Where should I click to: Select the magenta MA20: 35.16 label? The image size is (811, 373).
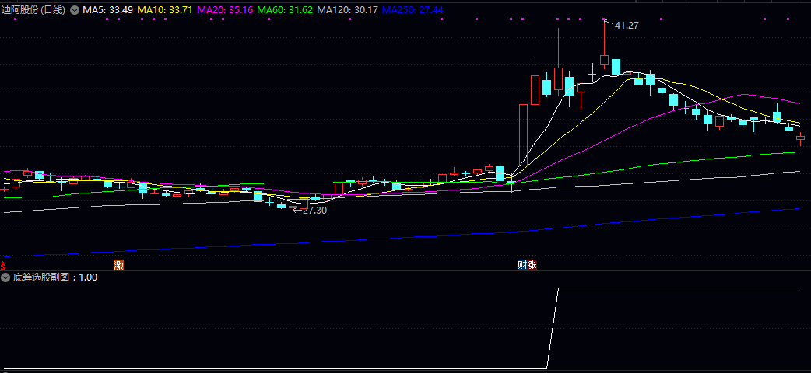(x=225, y=10)
